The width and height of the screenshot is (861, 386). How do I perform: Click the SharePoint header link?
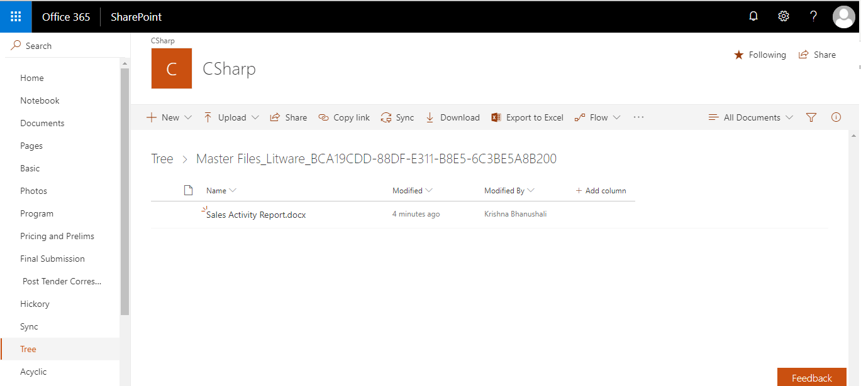click(x=136, y=17)
